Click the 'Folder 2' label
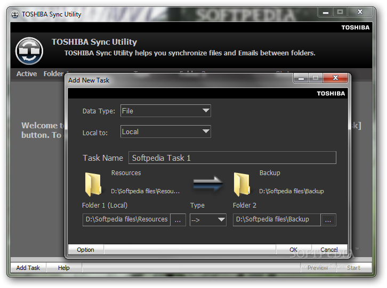The image size is (387, 288). 245,205
